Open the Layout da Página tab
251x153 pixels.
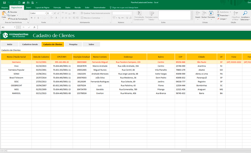[42, 7]
